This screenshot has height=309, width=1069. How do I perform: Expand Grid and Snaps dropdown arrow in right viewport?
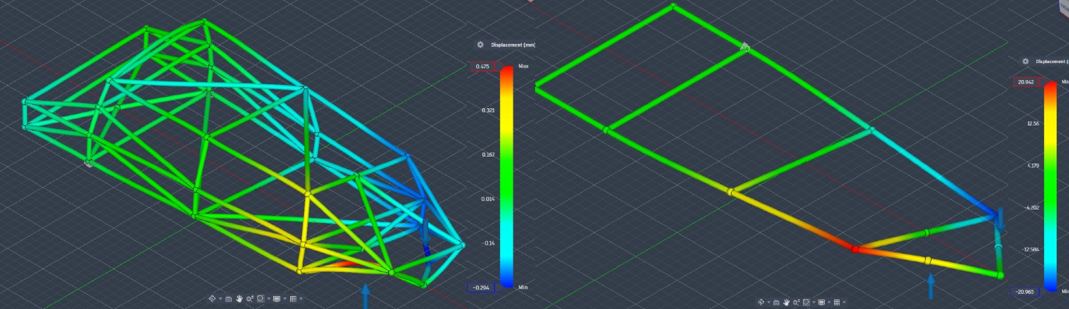844,302
